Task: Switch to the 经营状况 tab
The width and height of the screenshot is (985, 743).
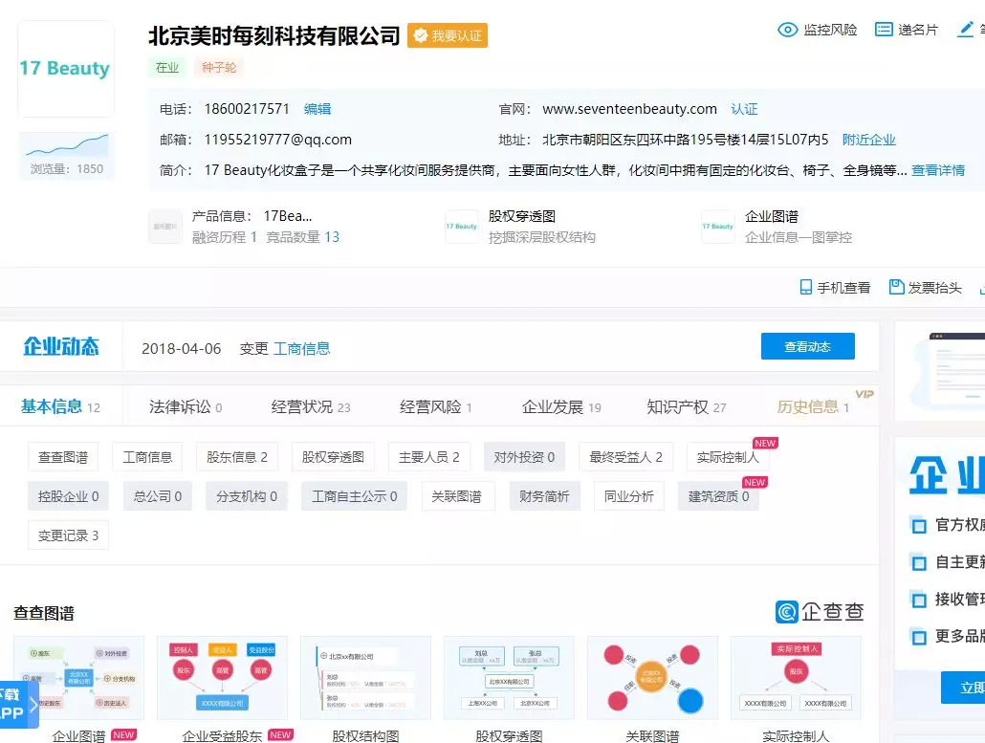Action: (311, 407)
